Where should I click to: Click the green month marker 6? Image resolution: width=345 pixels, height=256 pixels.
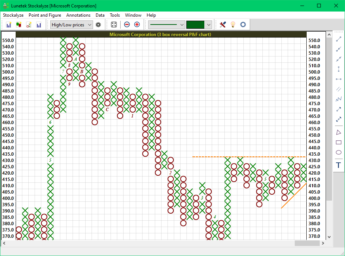[50, 122]
